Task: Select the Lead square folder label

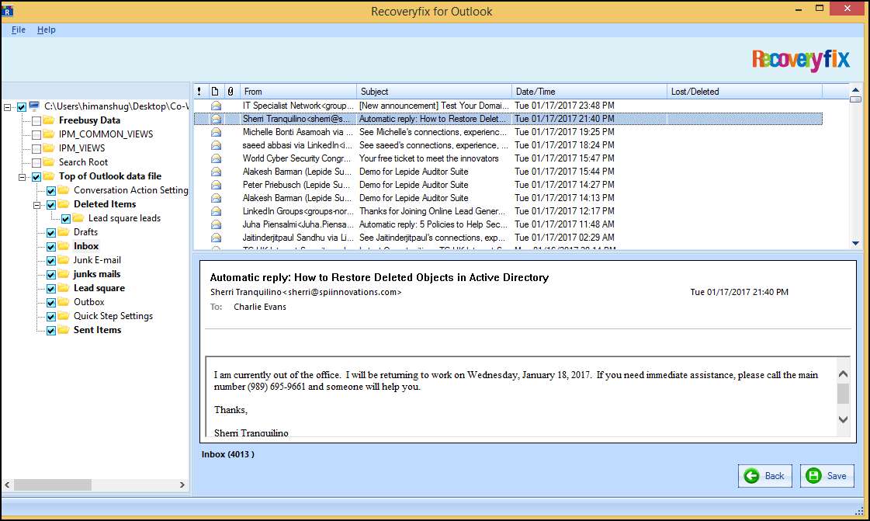Action: click(x=99, y=287)
